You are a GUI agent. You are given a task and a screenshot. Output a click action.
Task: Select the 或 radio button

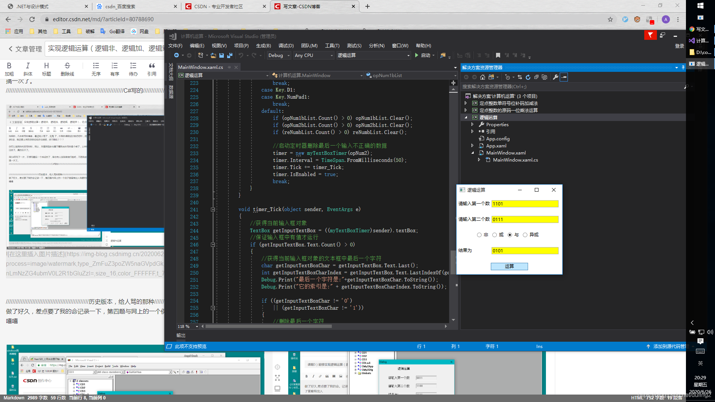[x=495, y=235]
